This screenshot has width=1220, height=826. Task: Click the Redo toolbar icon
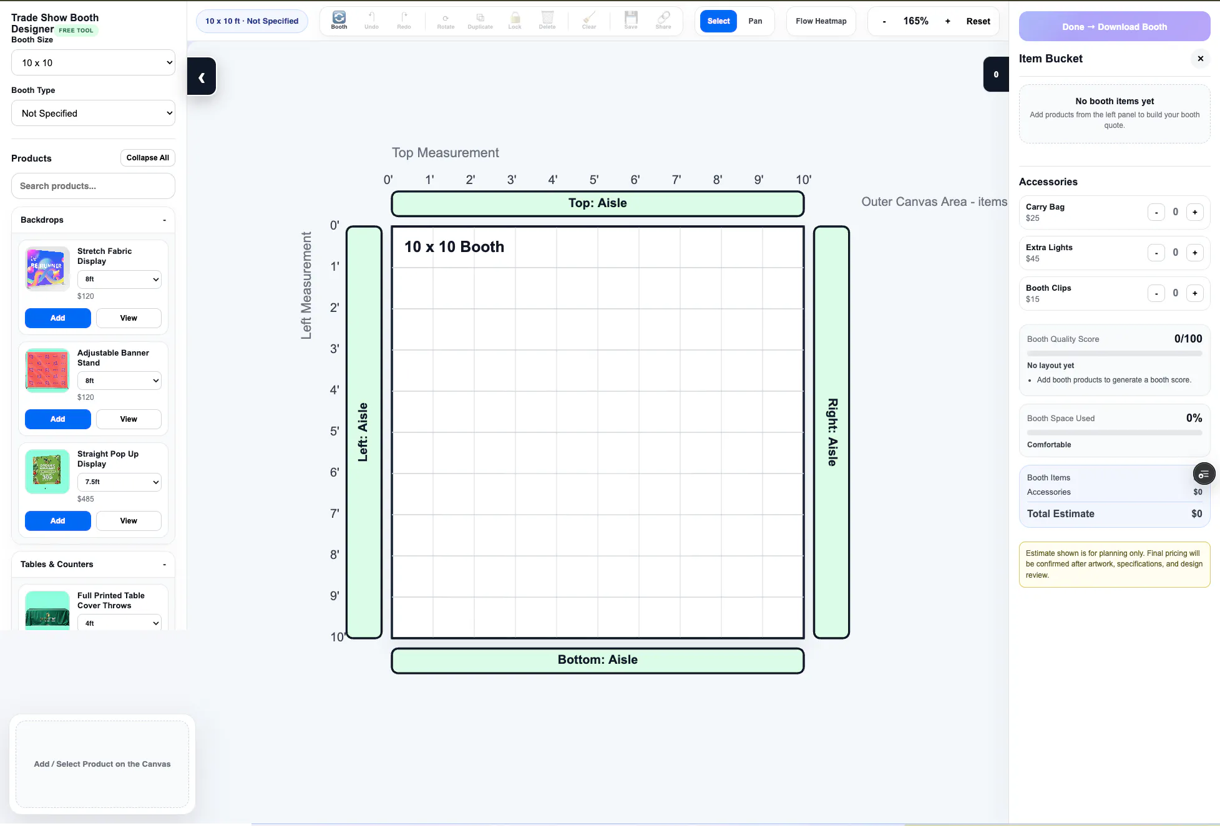(404, 21)
